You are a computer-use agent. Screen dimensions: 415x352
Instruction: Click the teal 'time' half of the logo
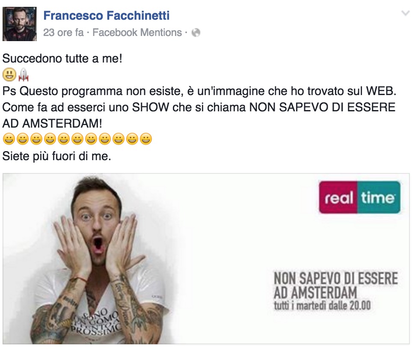[x=379, y=197]
